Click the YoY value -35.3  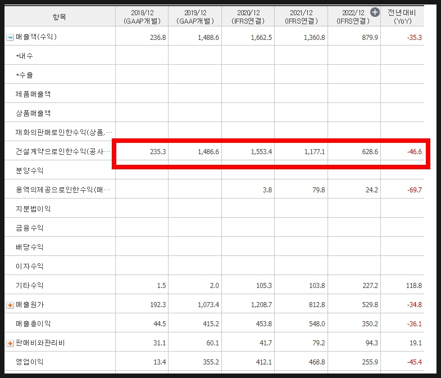pos(414,38)
